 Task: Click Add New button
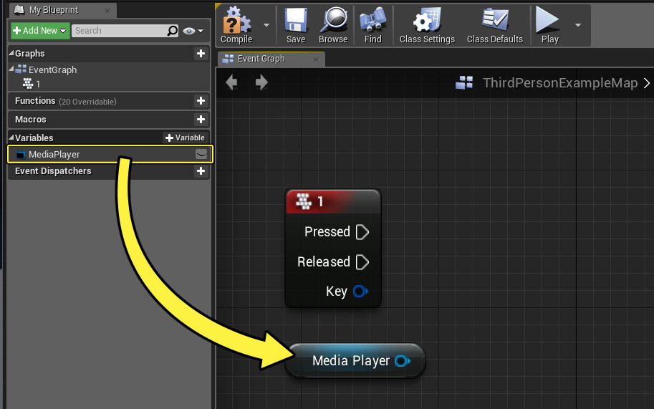click(40, 30)
